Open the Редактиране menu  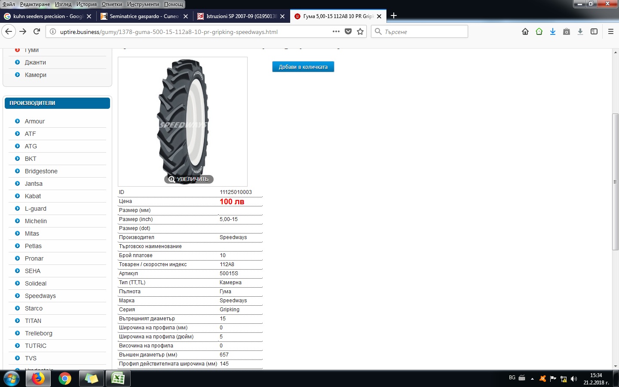35,4
